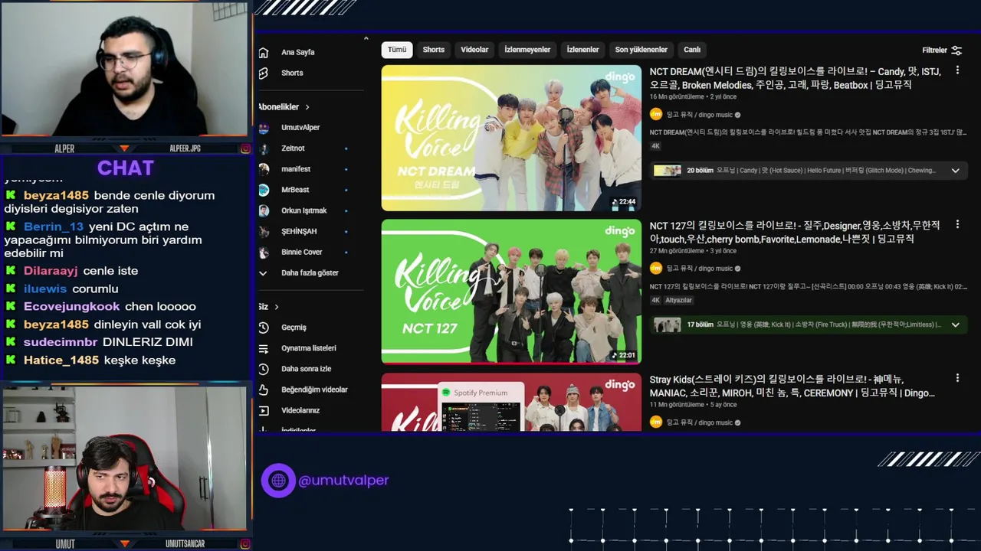981x551 pixels.
Task: Click chat username Ecovejungkook
Action: [x=71, y=307]
